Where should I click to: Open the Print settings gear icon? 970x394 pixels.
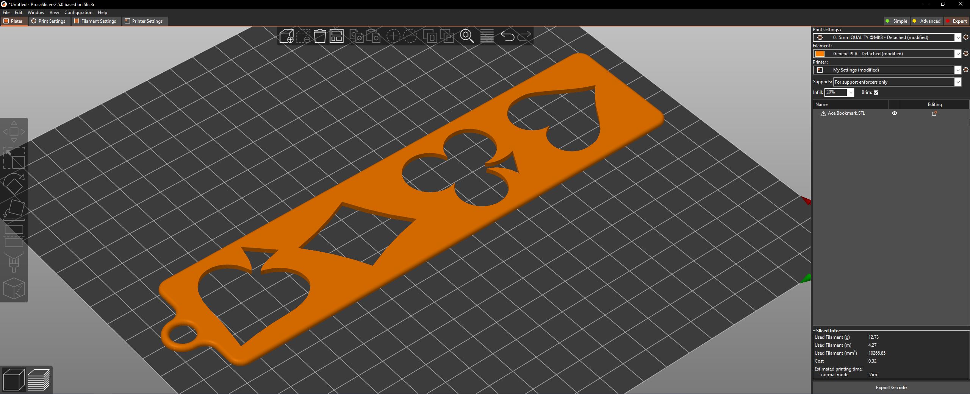(x=965, y=37)
